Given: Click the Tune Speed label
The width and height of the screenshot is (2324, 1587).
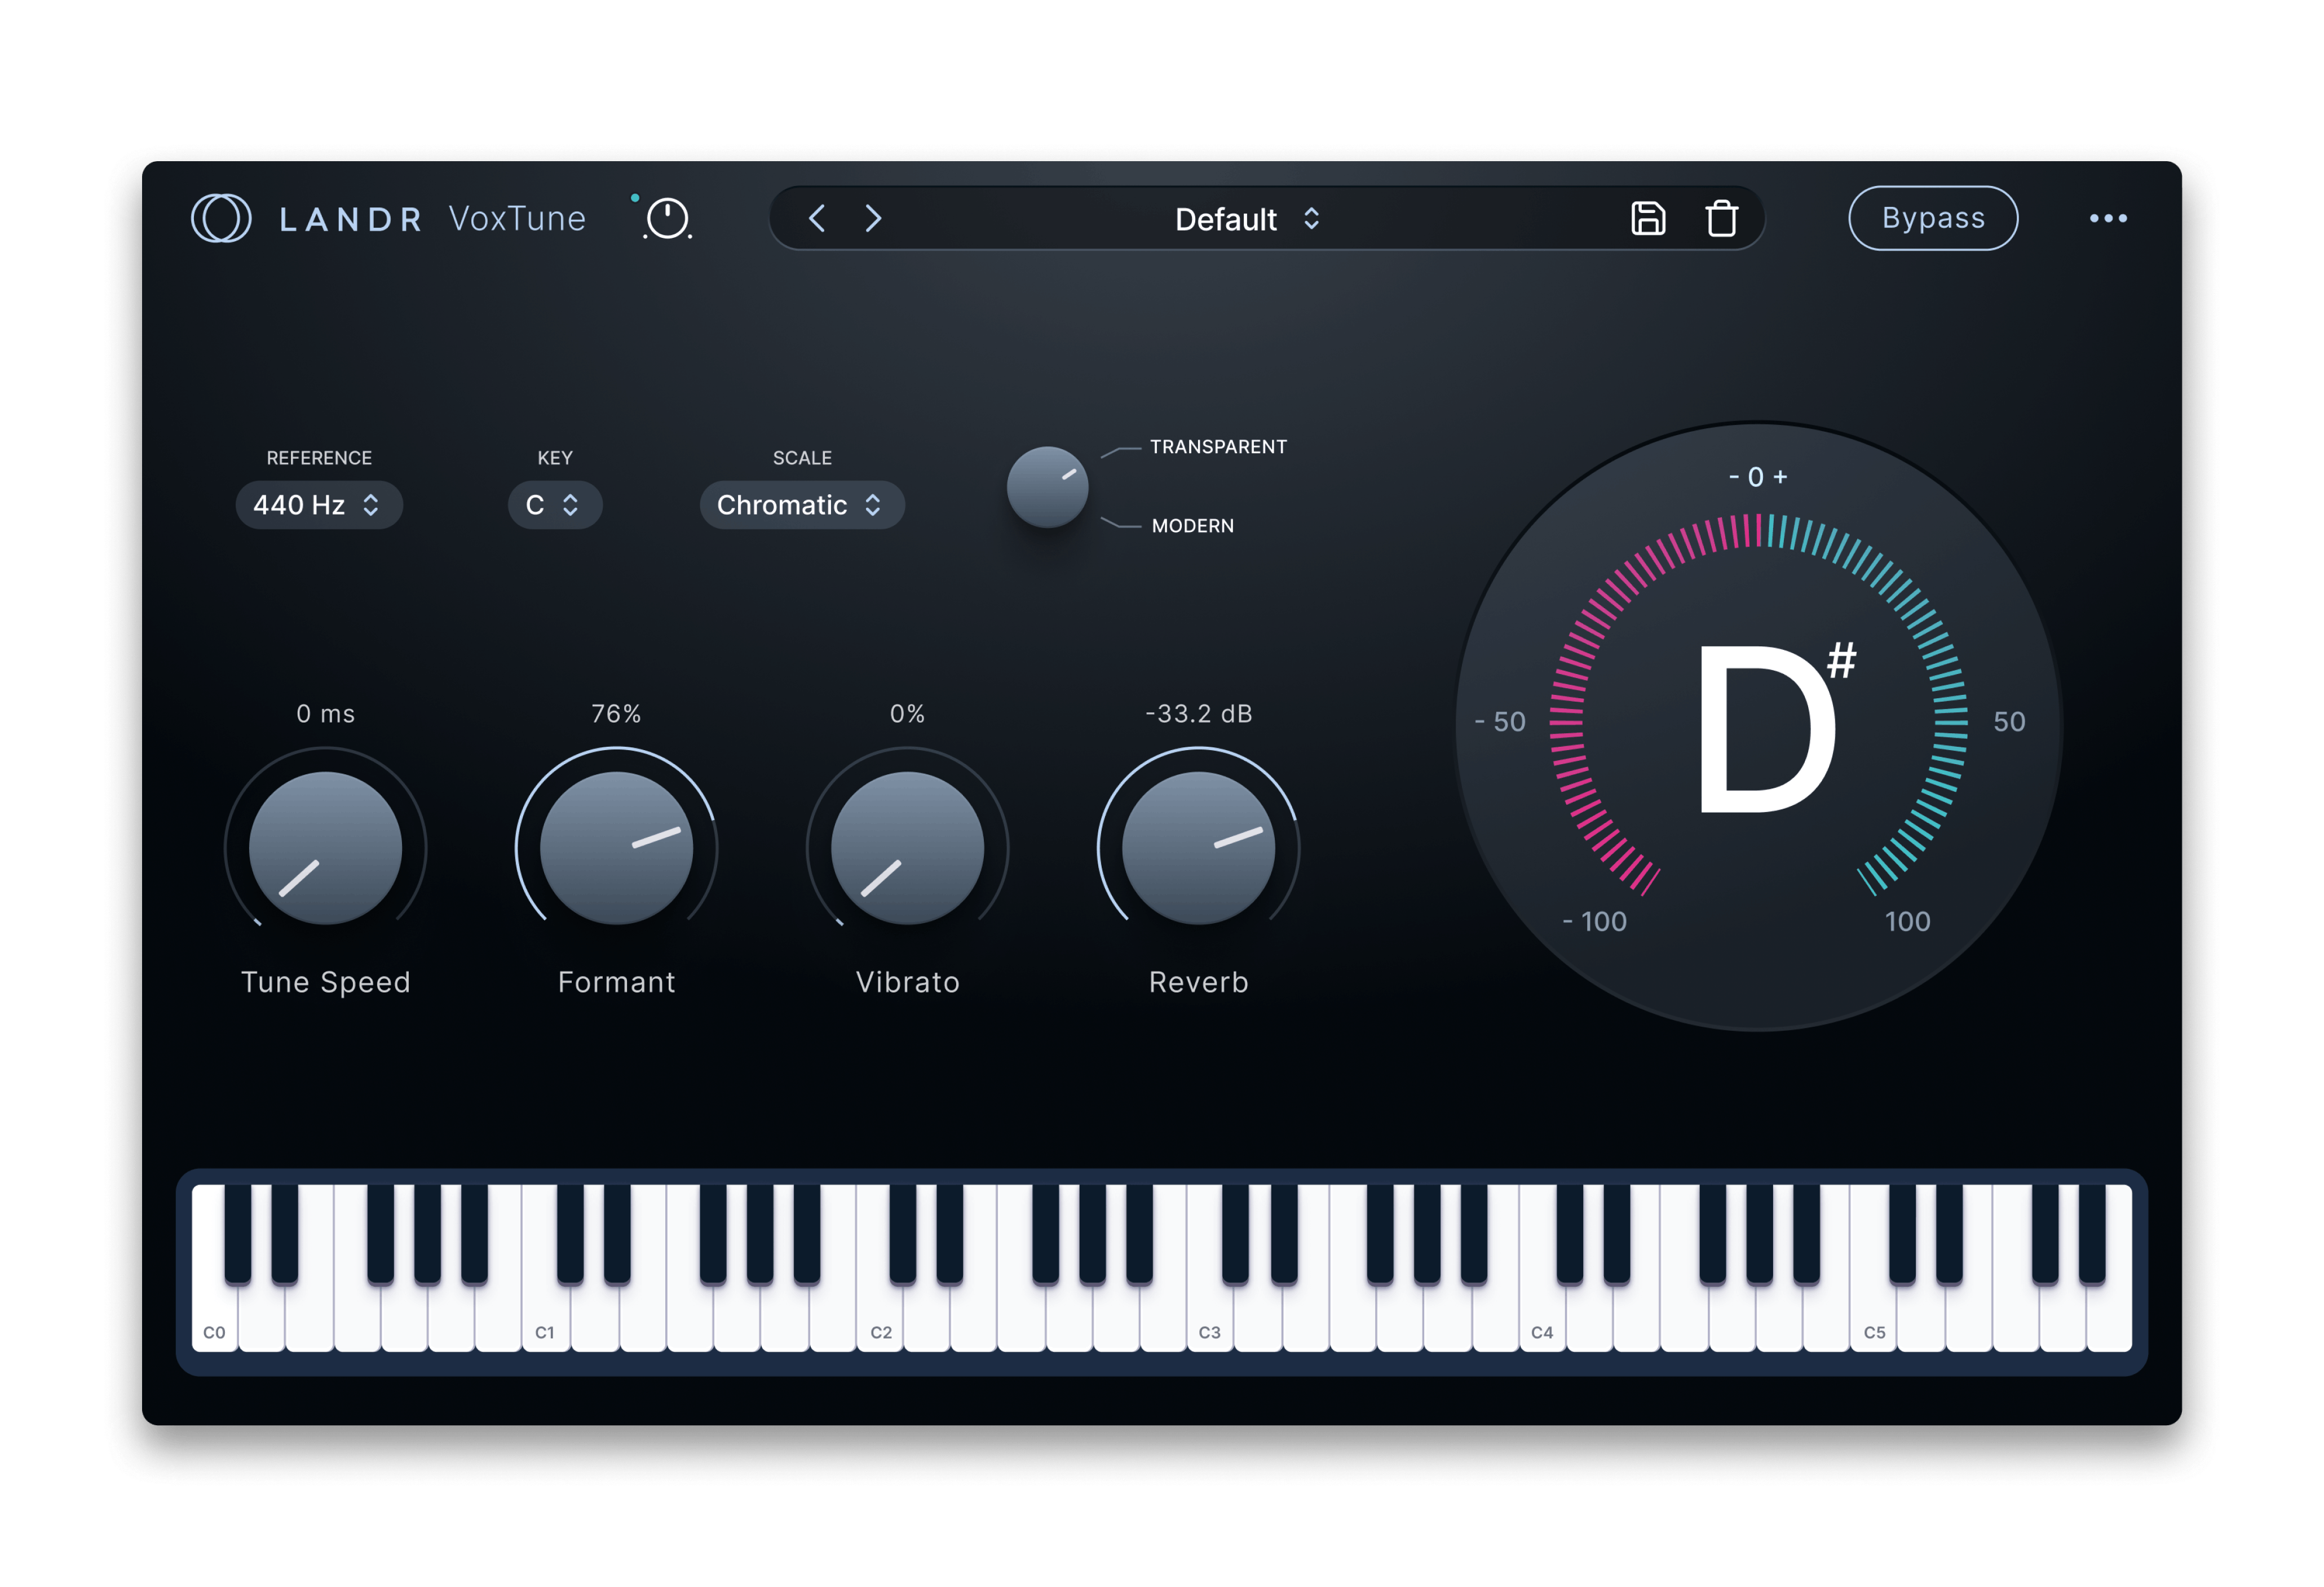Looking at the screenshot, I should point(325,981).
